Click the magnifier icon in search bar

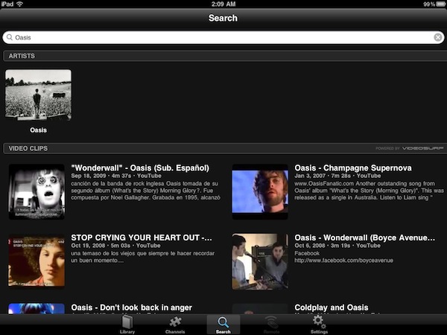click(x=9, y=37)
